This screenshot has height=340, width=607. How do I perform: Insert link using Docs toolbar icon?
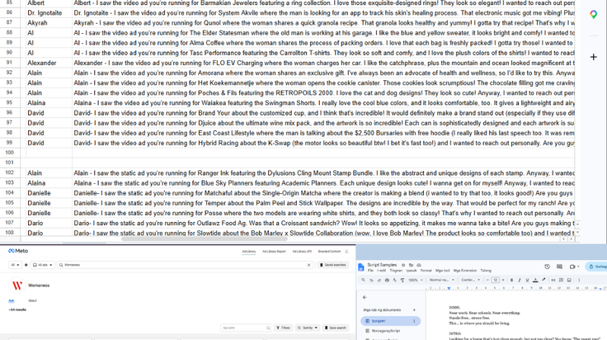(x=553, y=280)
